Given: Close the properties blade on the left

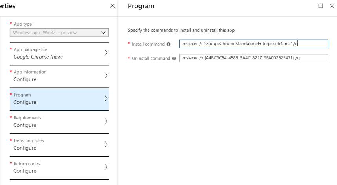Looking at the screenshot, I should pyautogui.click(x=113, y=6).
